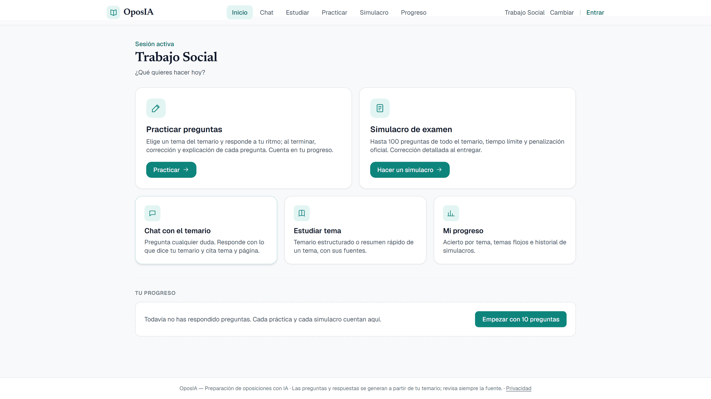Open the Estudiar nav item
This screenshot has width=711, height=399.
[x=297, y=12]
